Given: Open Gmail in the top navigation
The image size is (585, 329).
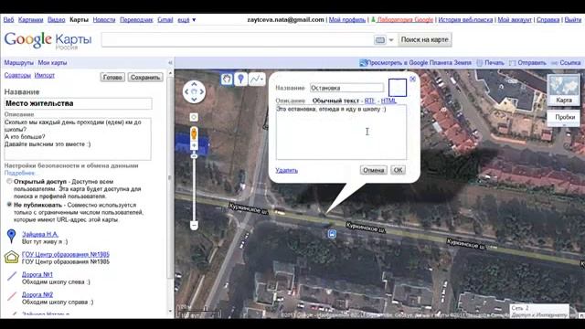Looking at the screenshot, I should [x=165, y=19].
